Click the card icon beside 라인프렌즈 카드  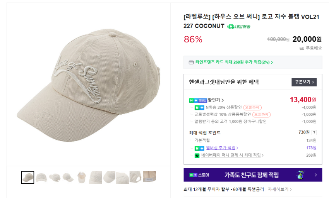click(191, 62)
